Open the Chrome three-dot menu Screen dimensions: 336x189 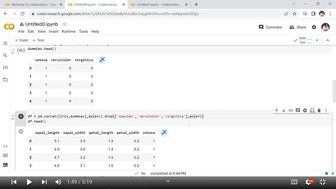(330, 14)
